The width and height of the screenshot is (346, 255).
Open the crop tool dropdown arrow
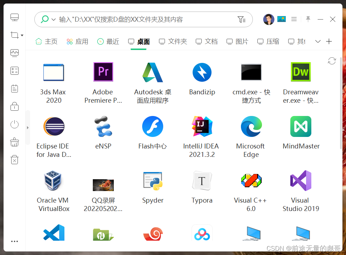click(22, 35)
